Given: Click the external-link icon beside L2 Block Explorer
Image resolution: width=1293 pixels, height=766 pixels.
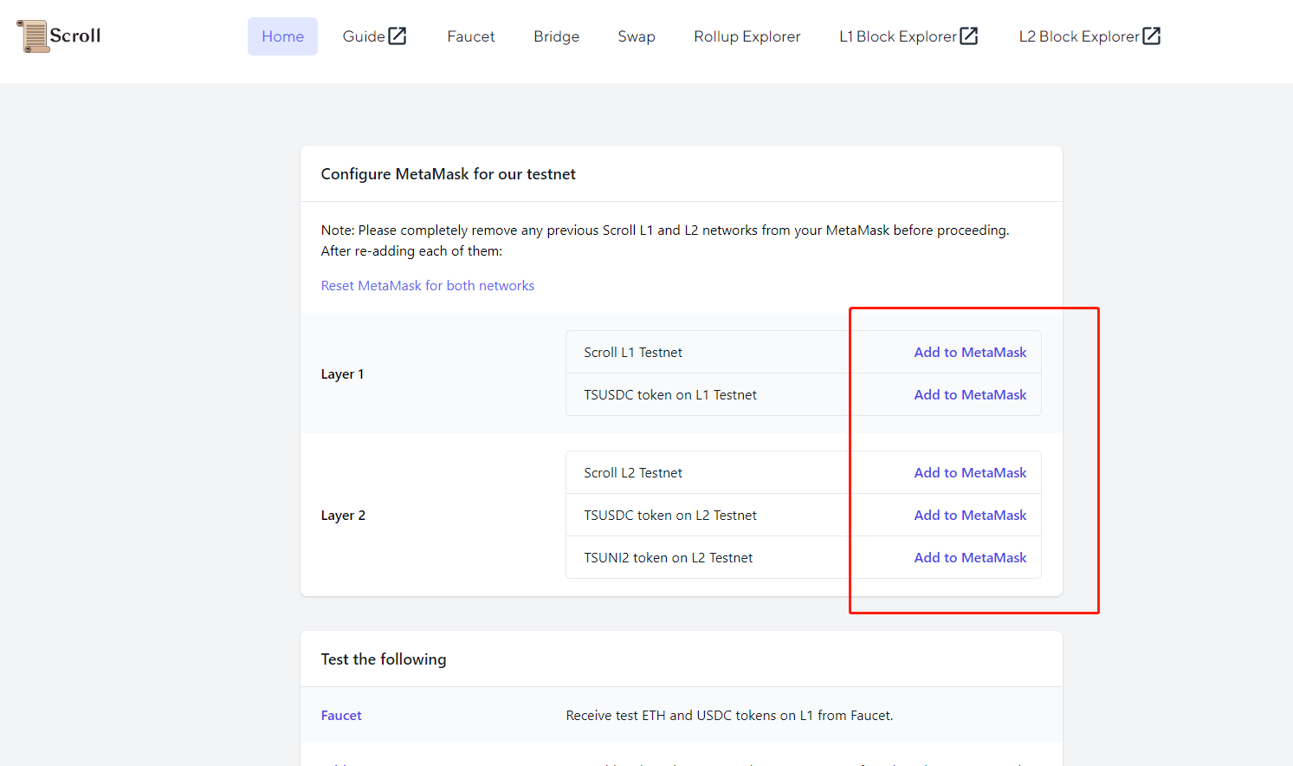Looking at the screenshot, I should [x=1152, y=36].
